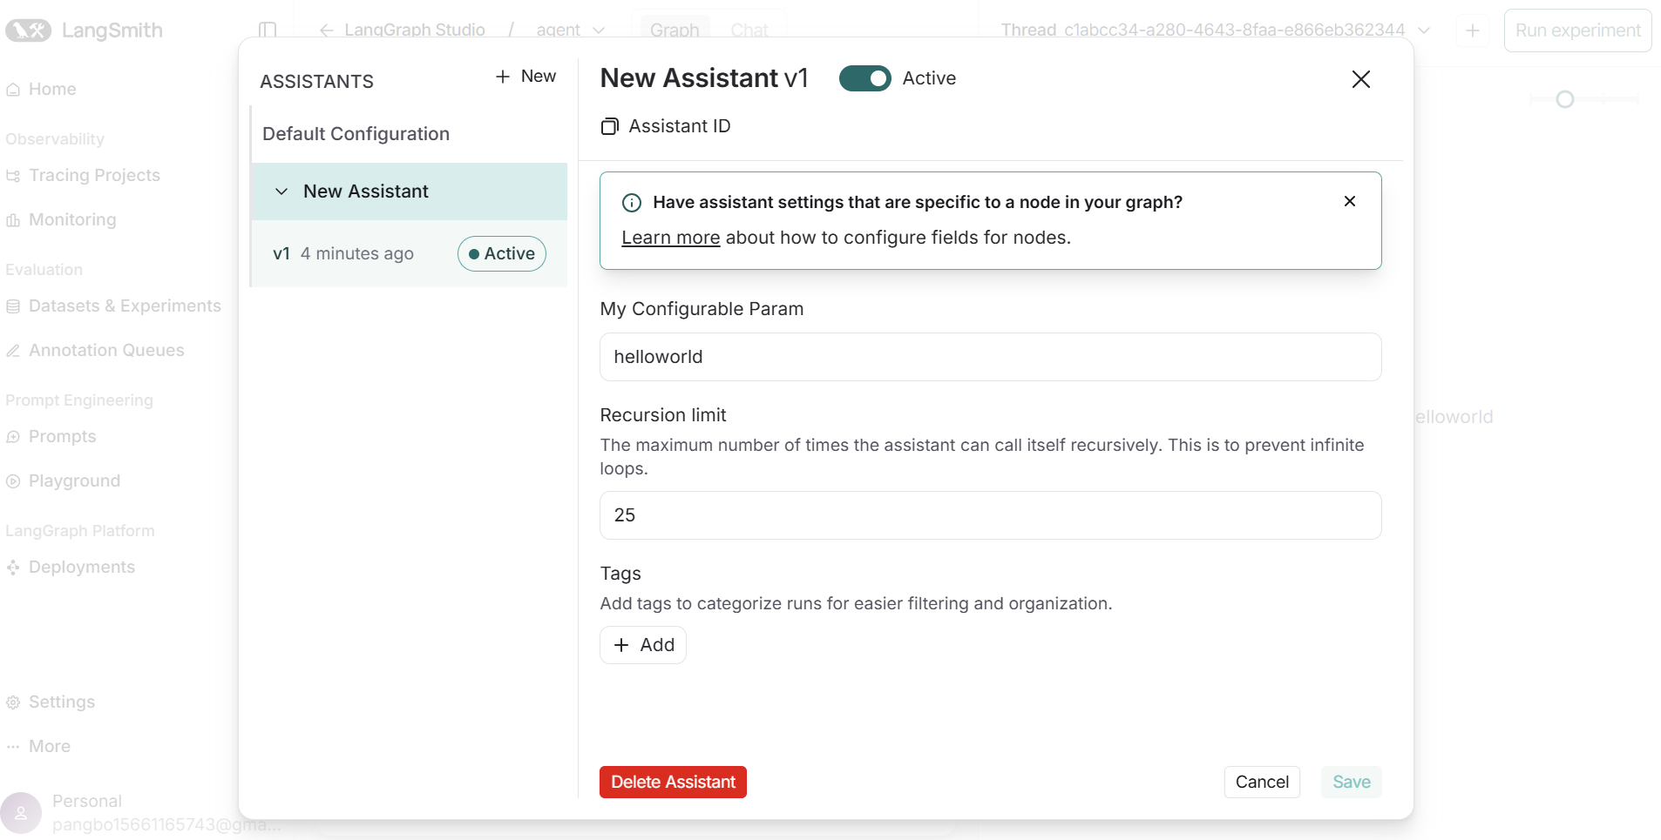Switch to the Chat tab
This screenshot has width=1661, height=840.
pyautogui.click(x=749, y=30)
